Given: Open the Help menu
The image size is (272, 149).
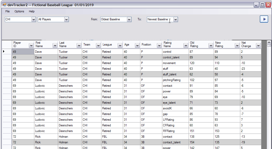Looking at the screenshot, I should tap(31, 11).
